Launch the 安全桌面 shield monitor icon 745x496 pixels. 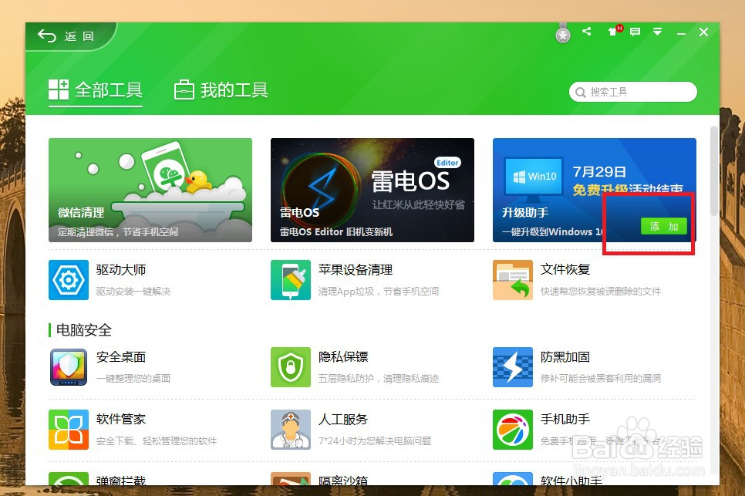click(69, 367)
